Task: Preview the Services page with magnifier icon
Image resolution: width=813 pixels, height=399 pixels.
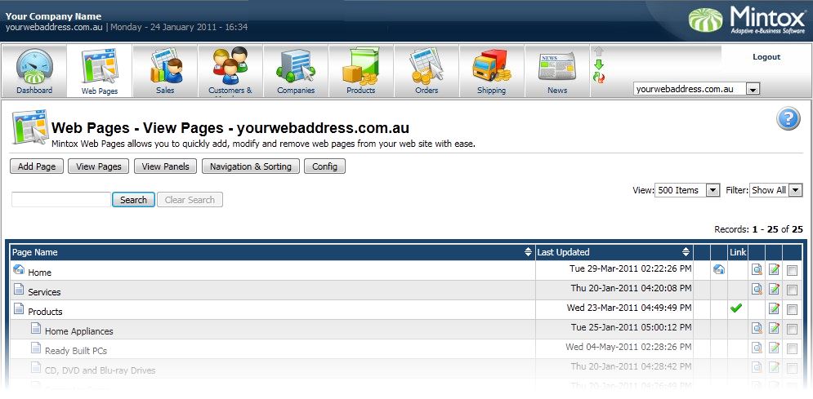Action: [x=757, y=290]
